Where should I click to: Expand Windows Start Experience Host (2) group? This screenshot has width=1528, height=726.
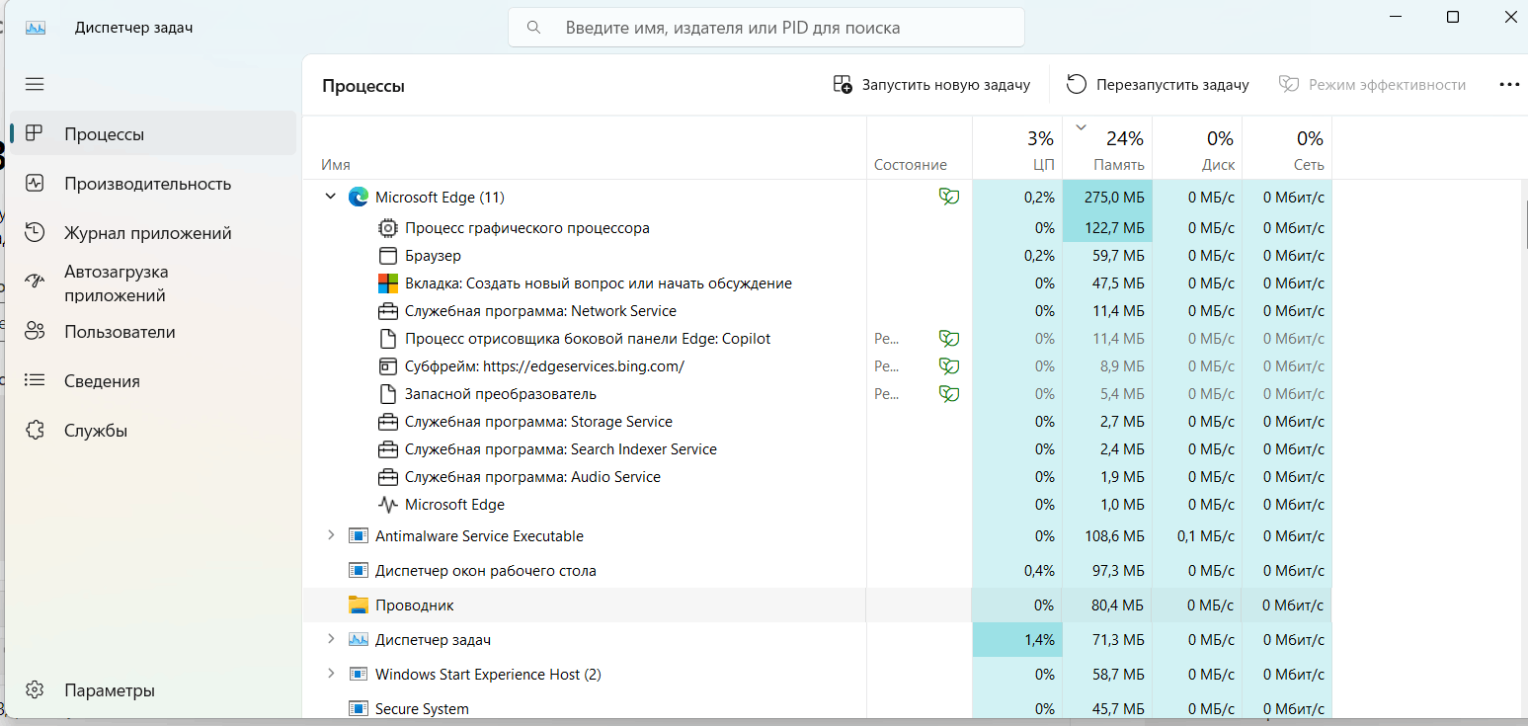(331, 674)
